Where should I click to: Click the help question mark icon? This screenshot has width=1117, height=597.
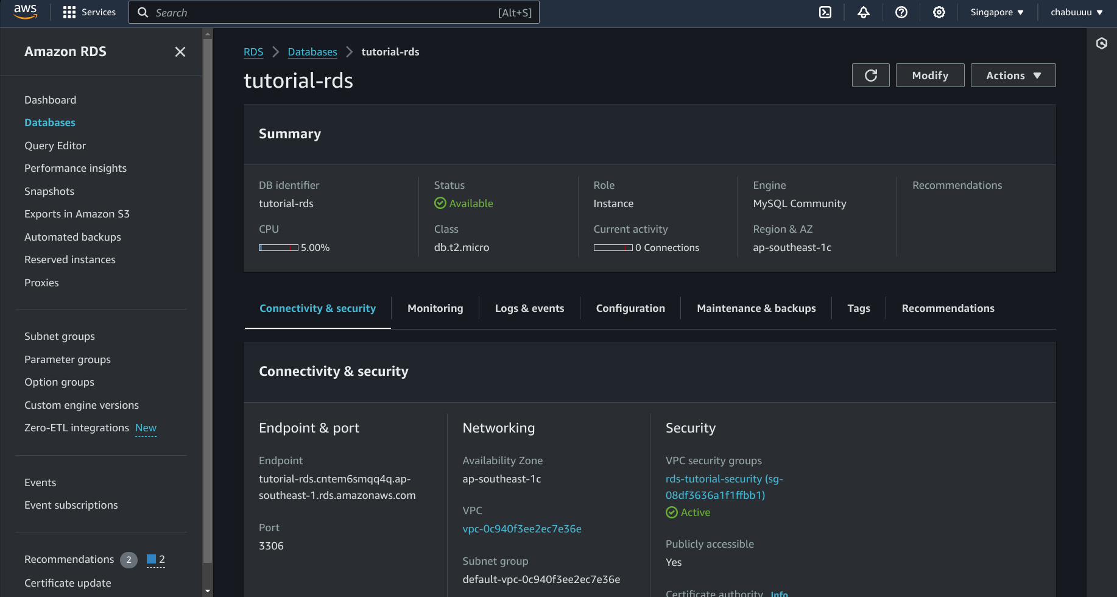coord(901,12)
